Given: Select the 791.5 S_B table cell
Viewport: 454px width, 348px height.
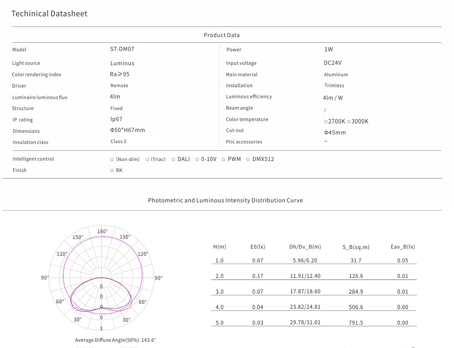Looking at the screenshot, I should [x=356, y=323].
